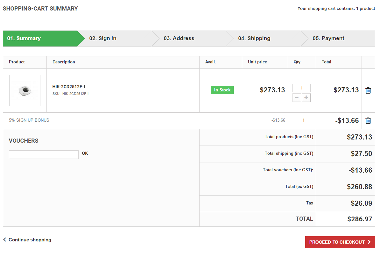
Task: Go to the 05. Payment step
Action: tap(328, 39)
